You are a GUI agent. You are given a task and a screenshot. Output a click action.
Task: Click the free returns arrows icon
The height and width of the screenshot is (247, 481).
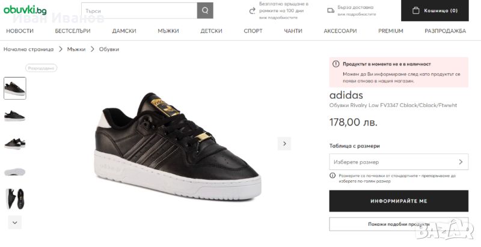253,10
